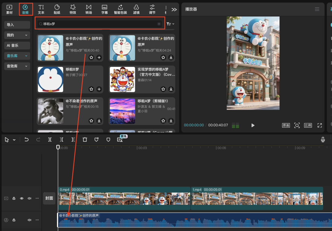
Task: Click the timeline playhead handle
Action: (58, 147)
